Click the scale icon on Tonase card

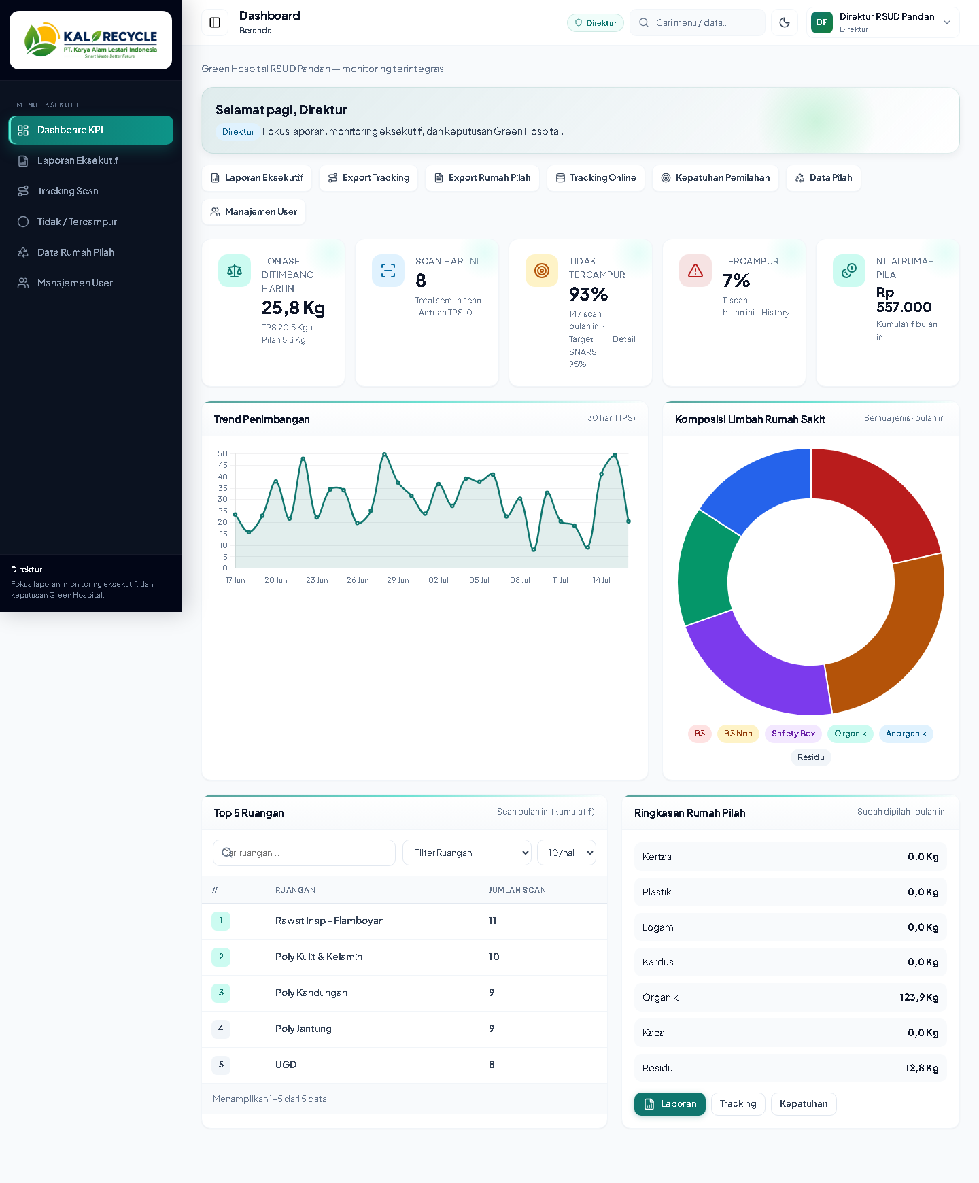pyautogui.click(x=235, y=271)
